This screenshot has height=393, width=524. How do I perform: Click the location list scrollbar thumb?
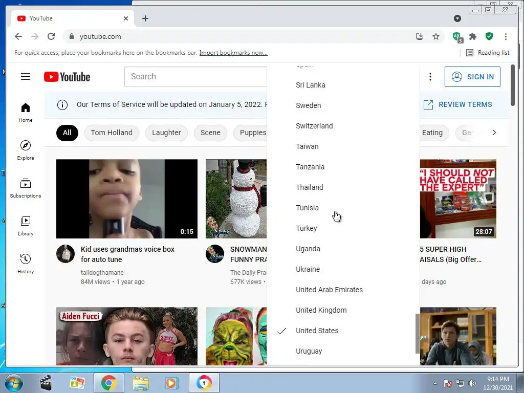[417, 334]
